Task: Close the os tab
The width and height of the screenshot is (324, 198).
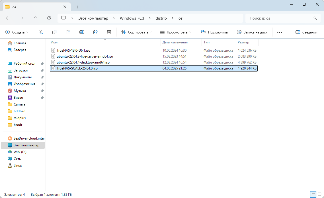Action: point(65,7)
